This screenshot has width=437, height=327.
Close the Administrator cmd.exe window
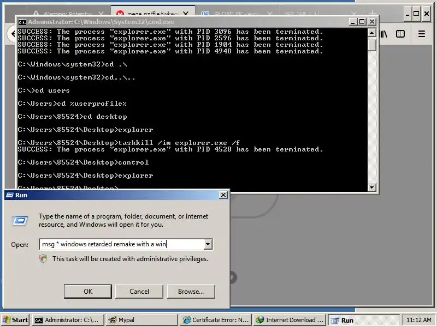click(x=372, y=22)
